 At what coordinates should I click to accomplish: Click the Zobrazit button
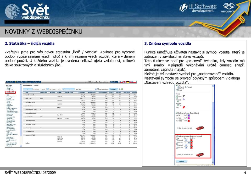click(113, 89)
